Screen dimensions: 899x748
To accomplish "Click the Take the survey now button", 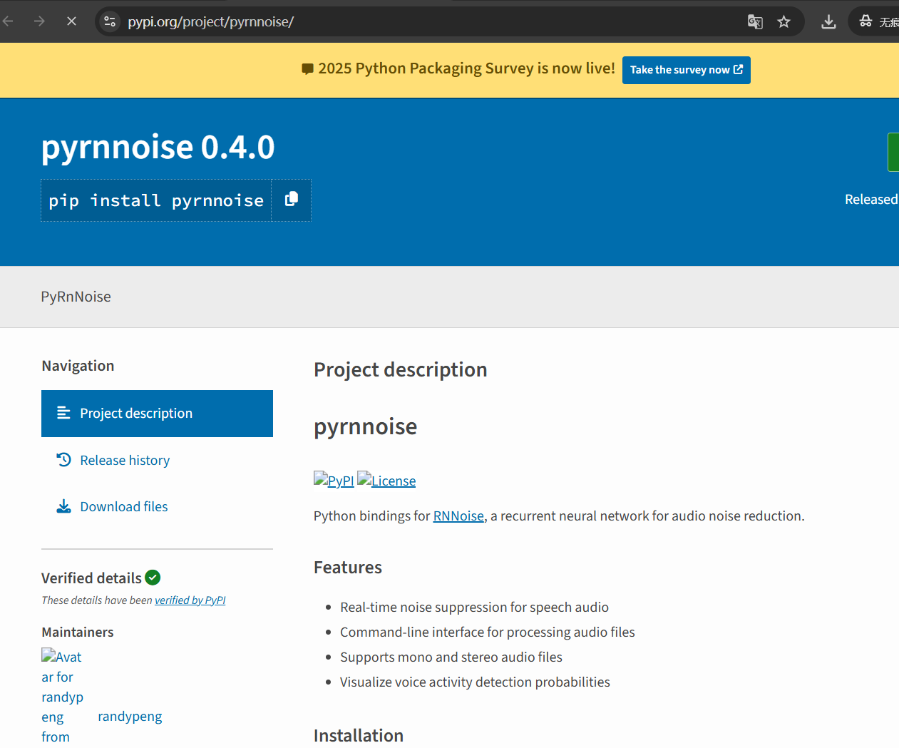I will (x=686, y=70).
